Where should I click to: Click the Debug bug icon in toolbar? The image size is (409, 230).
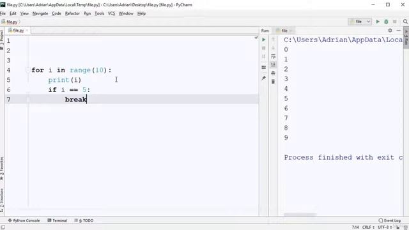(386, 22)
